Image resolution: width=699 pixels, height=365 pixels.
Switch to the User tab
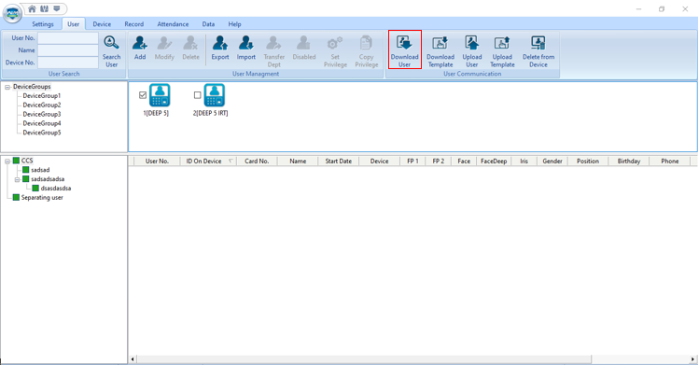click(73, 24)
